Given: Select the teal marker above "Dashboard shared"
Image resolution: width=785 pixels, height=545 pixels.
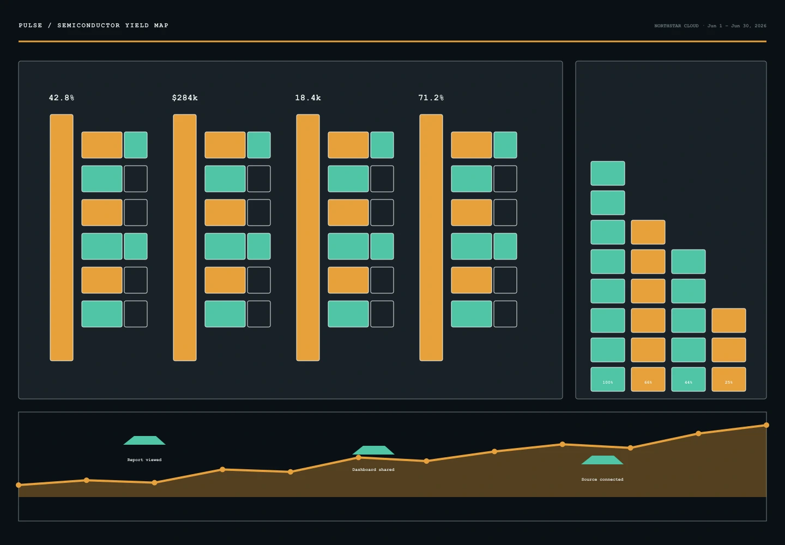Looking at the screenshot, I should (373, 450).
